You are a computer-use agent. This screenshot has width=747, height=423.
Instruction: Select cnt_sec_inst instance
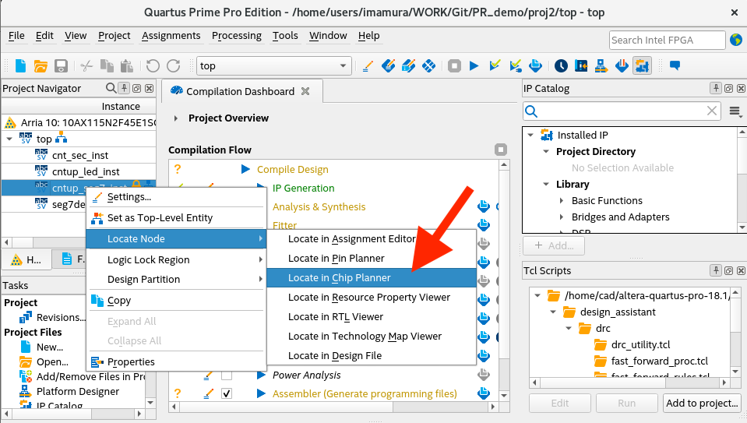(x=80, y=155)
